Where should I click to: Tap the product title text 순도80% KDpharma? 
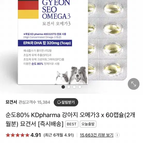pos(33,115)
